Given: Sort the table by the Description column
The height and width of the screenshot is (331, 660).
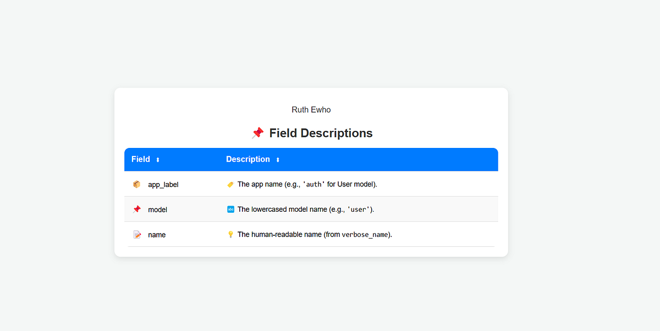Looking at the screenshot, I should pyautogui.click(x=277, y=159).
